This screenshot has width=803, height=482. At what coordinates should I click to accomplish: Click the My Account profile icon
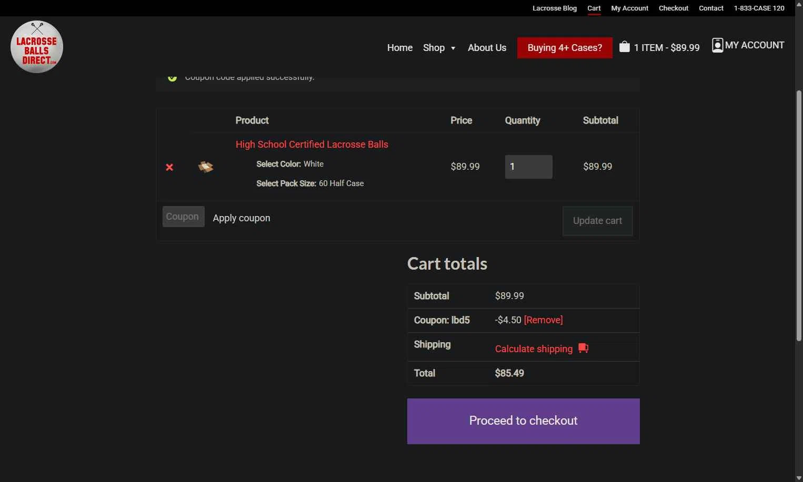[x=717, y=45]
